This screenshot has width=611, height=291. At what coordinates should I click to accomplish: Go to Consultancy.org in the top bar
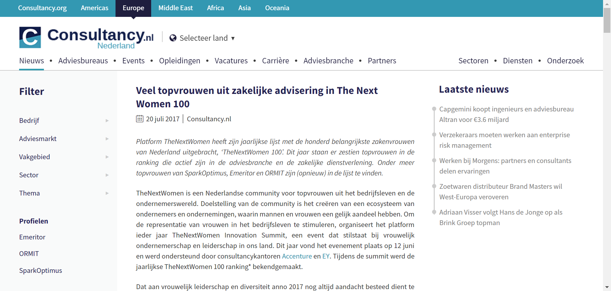point(42,8)
